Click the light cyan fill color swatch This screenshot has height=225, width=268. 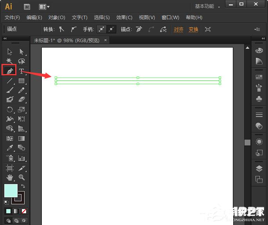coord(11,191)
